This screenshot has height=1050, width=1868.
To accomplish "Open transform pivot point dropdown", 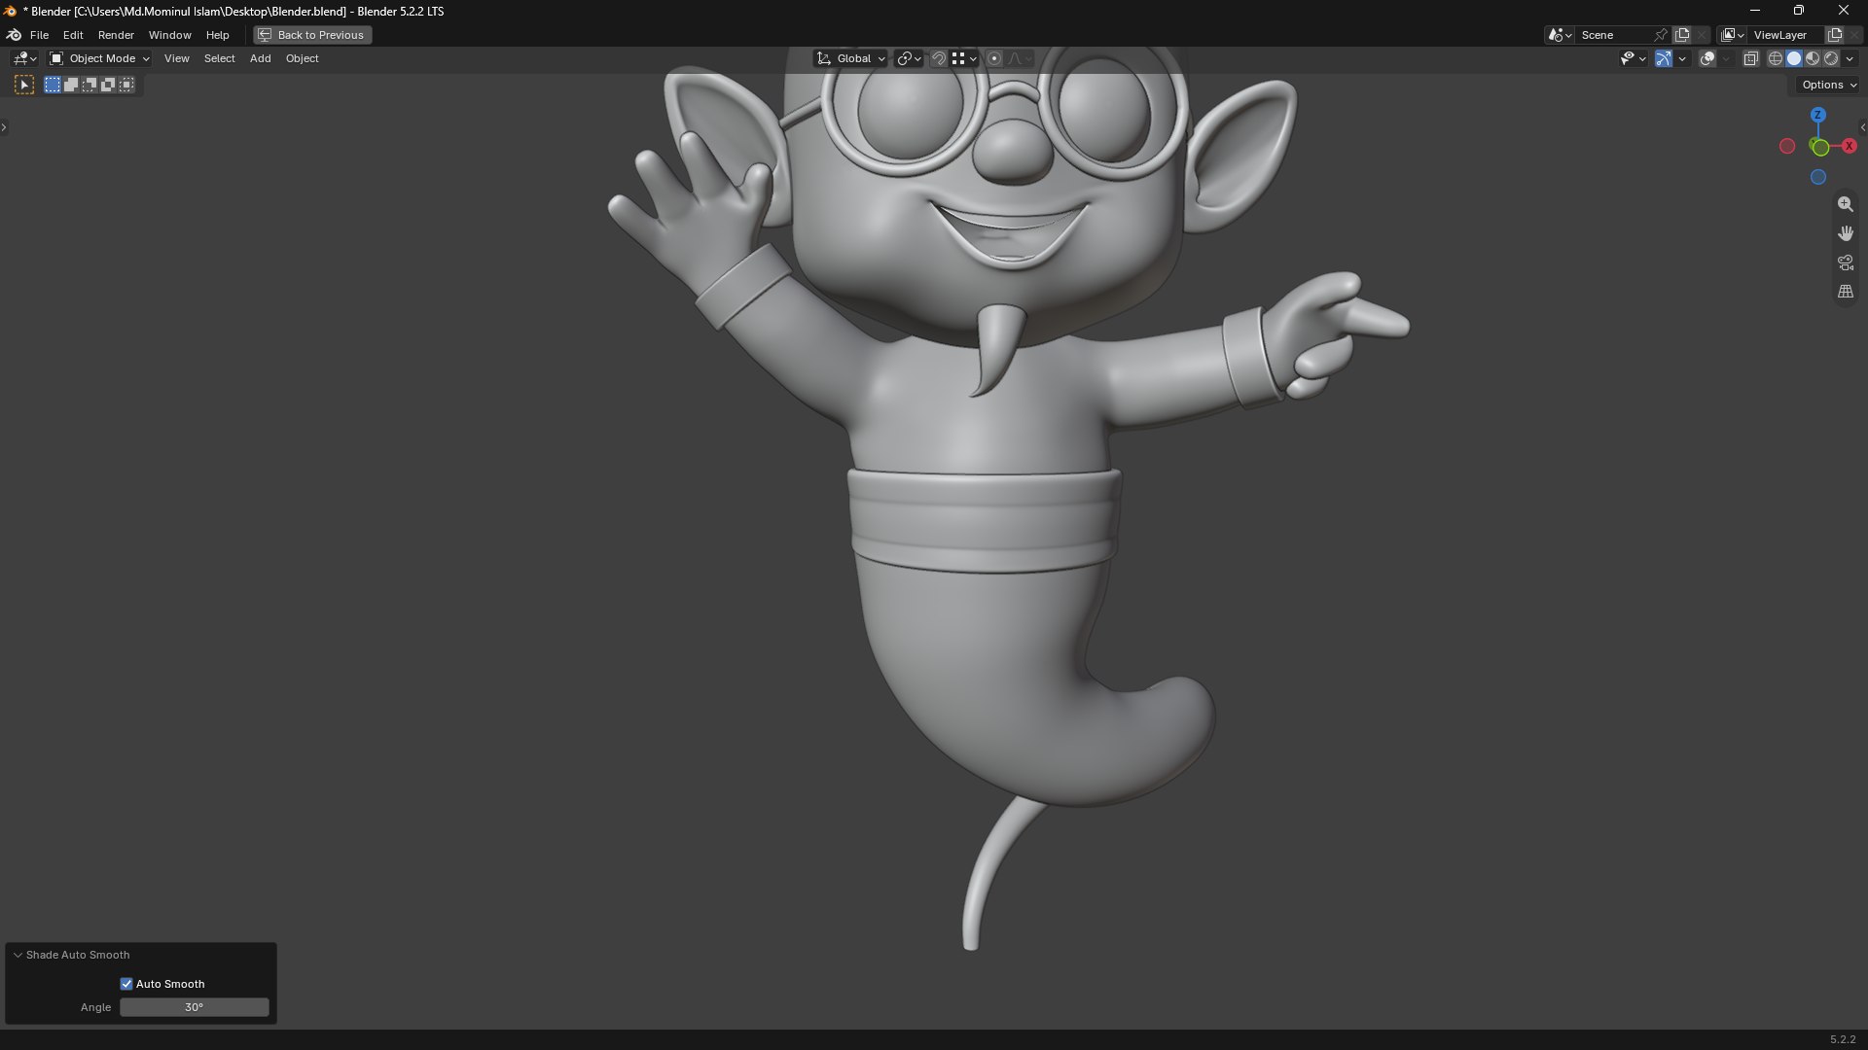I will [909, 58].
